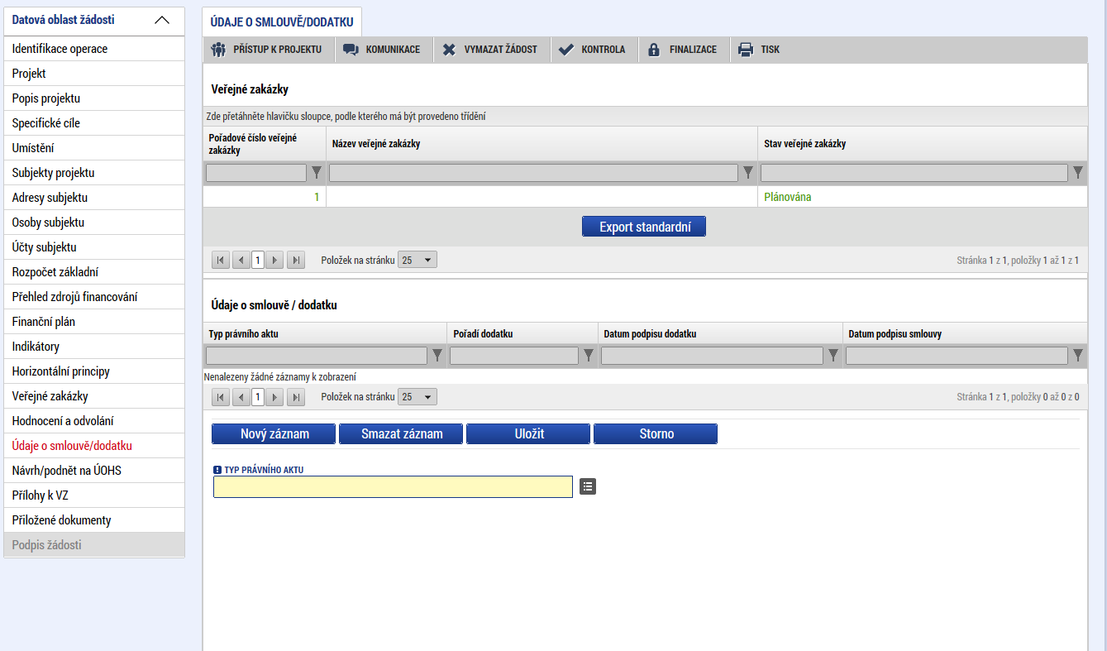Click the Uložit button
The image size is (1107, 651).
pos(528,433)
